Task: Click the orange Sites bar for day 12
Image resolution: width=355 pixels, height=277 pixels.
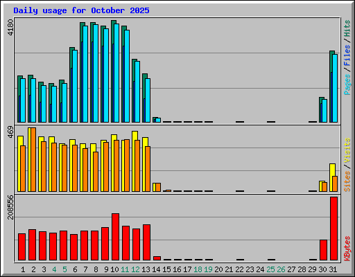Action: (137, 166)
